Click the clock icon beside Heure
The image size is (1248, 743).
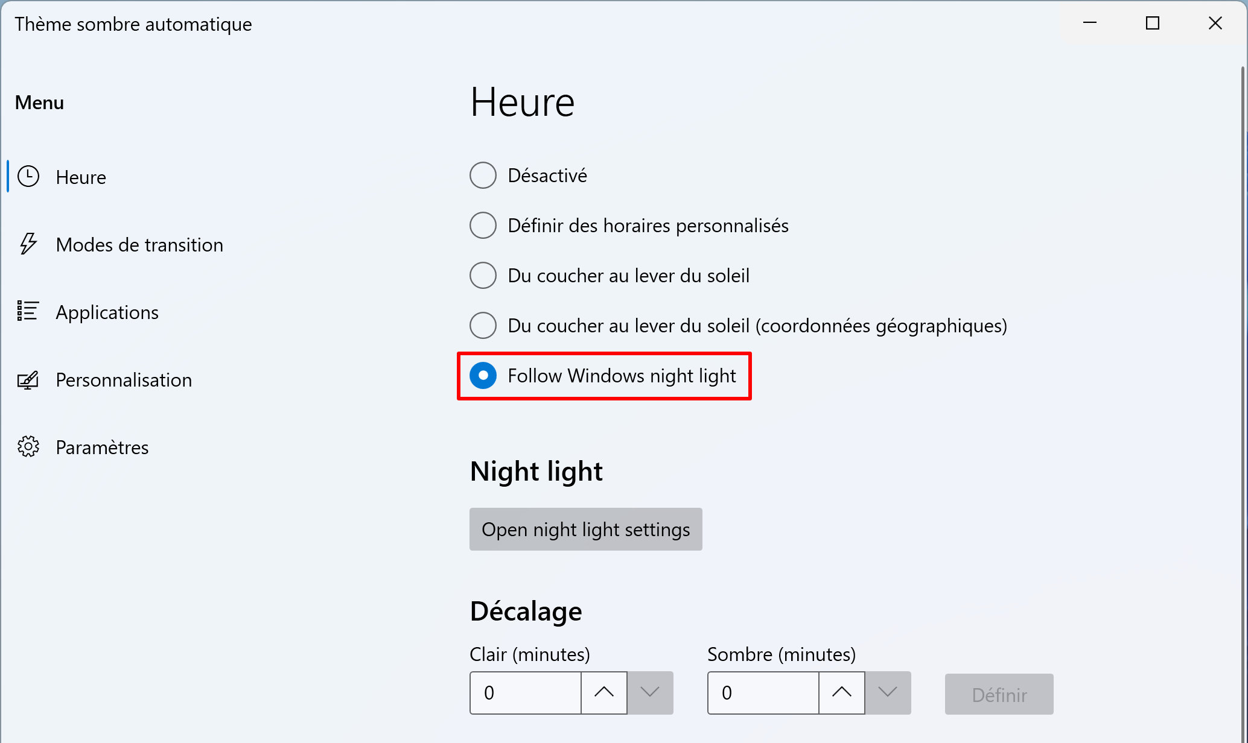coord(28,177)
